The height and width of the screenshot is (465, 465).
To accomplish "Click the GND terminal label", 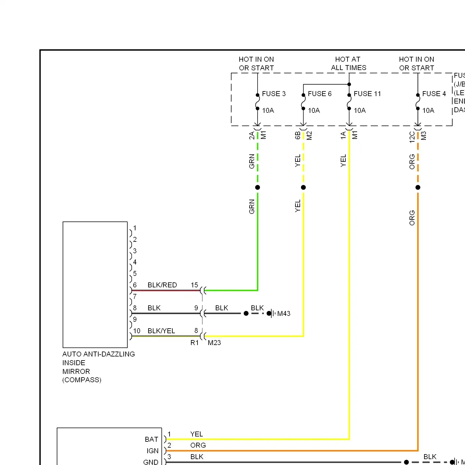I will [151, 462].
